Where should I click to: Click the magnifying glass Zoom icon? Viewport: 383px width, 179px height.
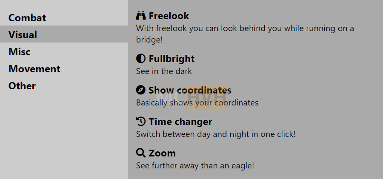click(141, 153)
